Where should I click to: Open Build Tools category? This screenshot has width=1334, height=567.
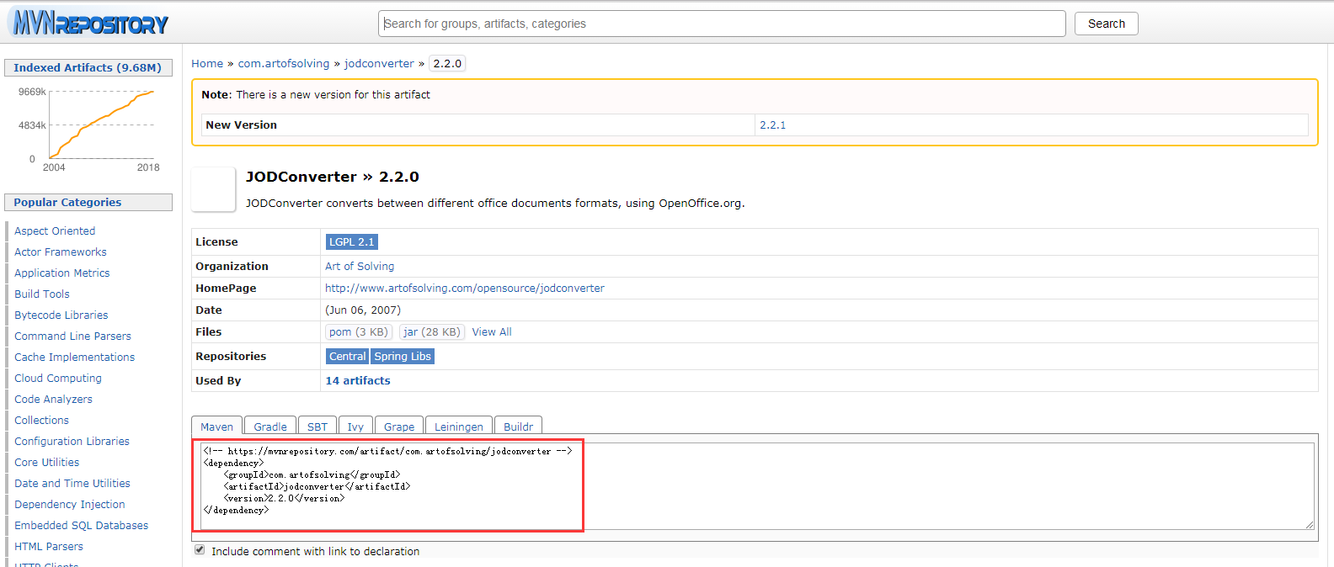(42, 294)
